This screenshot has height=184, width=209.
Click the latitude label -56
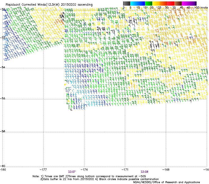3,98
